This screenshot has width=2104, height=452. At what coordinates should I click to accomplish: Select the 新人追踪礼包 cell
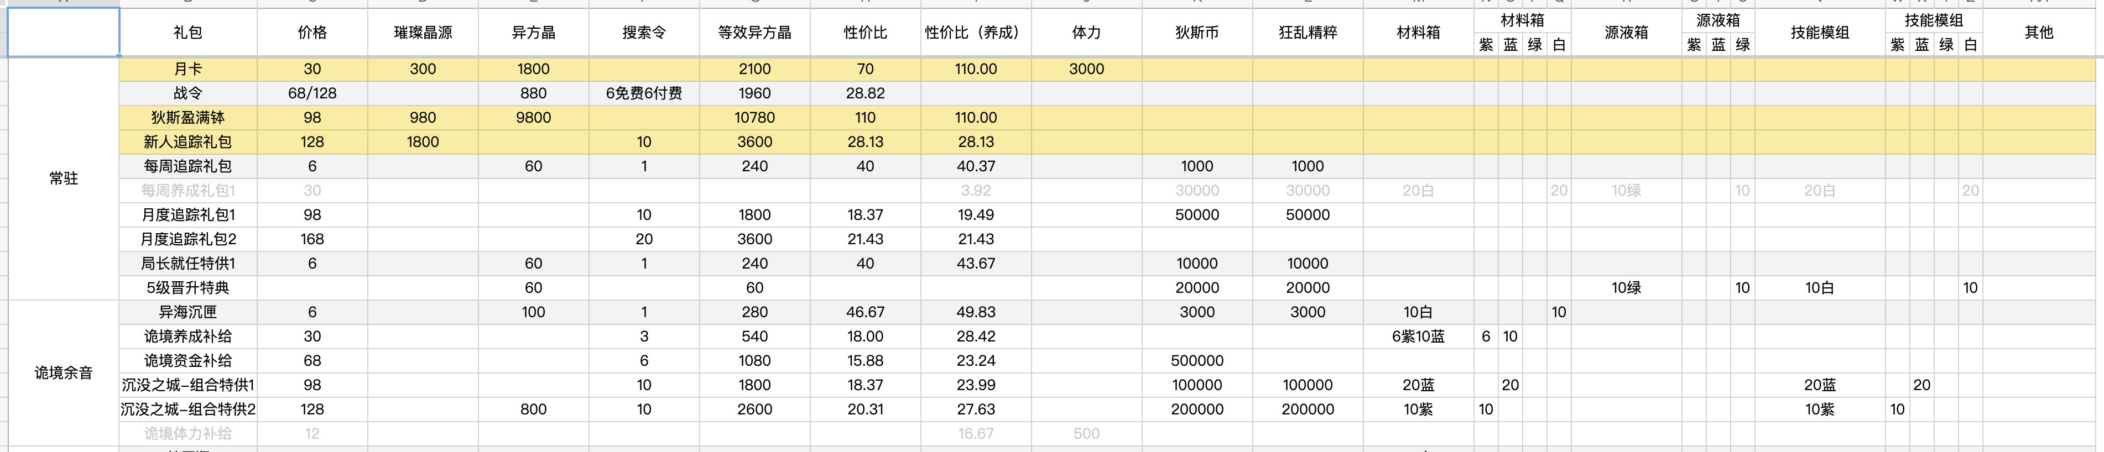click(188, 142)
